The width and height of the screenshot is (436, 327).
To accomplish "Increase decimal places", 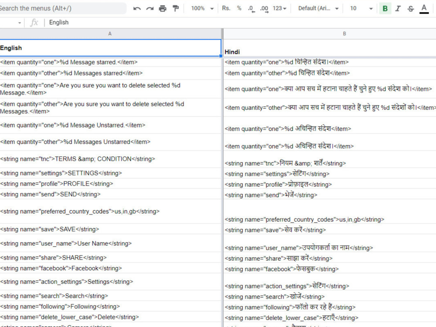I will pos(264,9).
